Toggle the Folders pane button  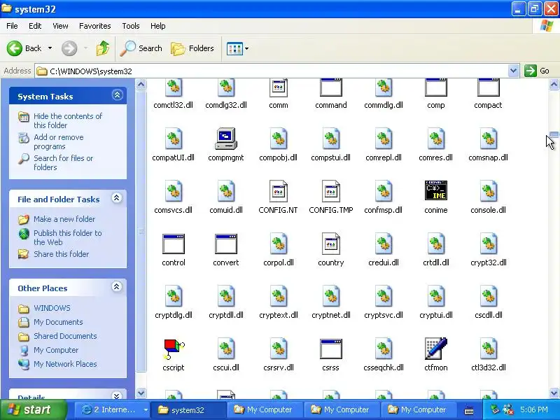192,48
